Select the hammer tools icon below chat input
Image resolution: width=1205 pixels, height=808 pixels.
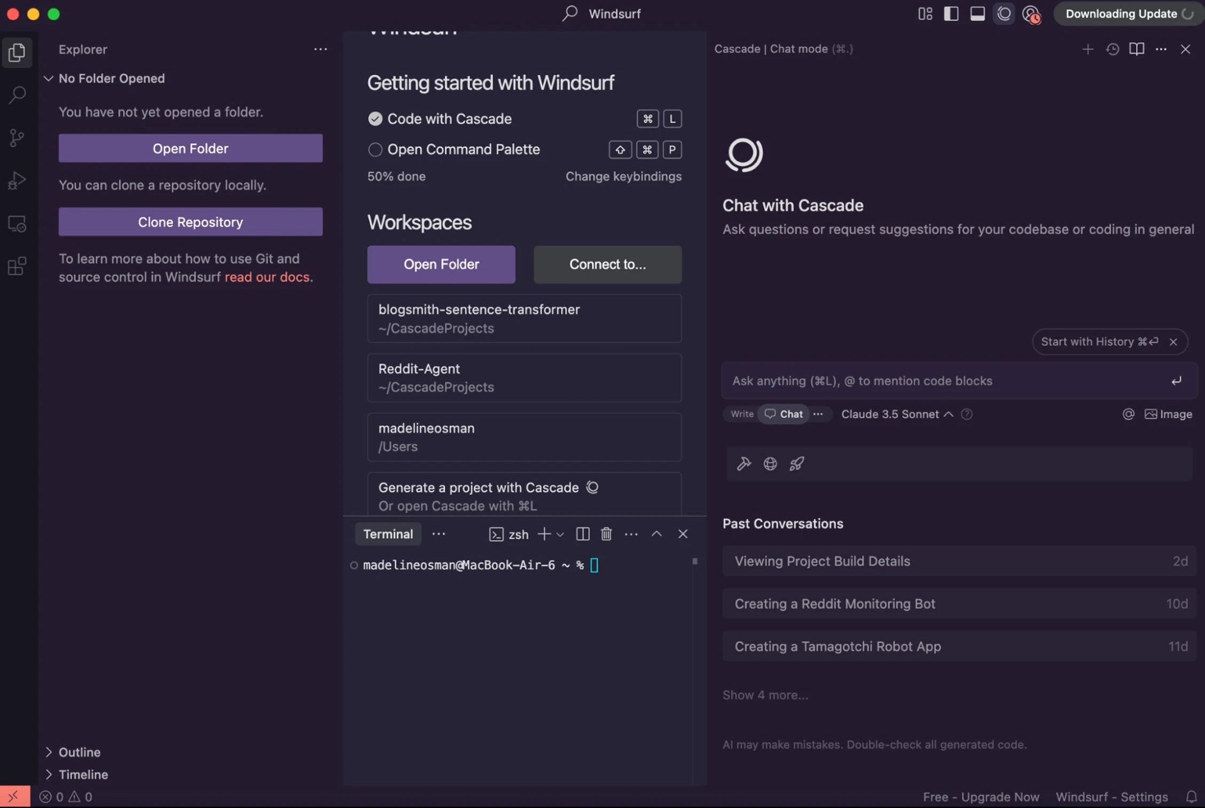744,464
